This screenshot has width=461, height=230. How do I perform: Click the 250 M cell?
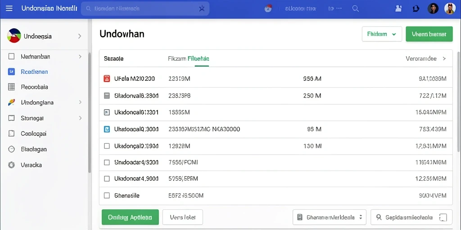[312, 95]
